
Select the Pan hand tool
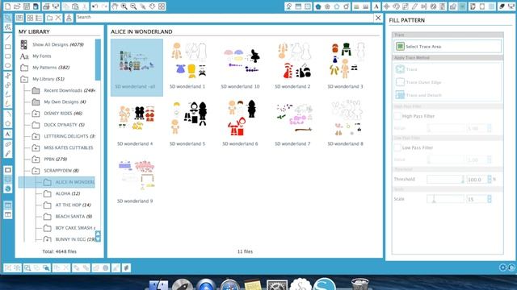point(115,6)
